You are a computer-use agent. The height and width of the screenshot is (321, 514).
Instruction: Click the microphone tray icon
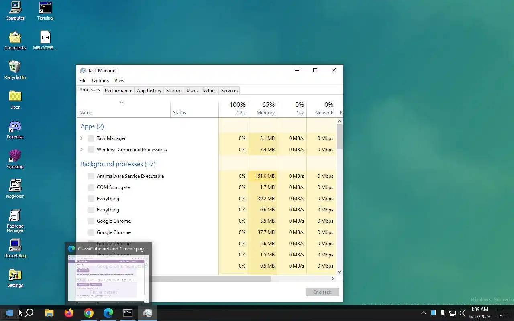[x=443, y=313]
